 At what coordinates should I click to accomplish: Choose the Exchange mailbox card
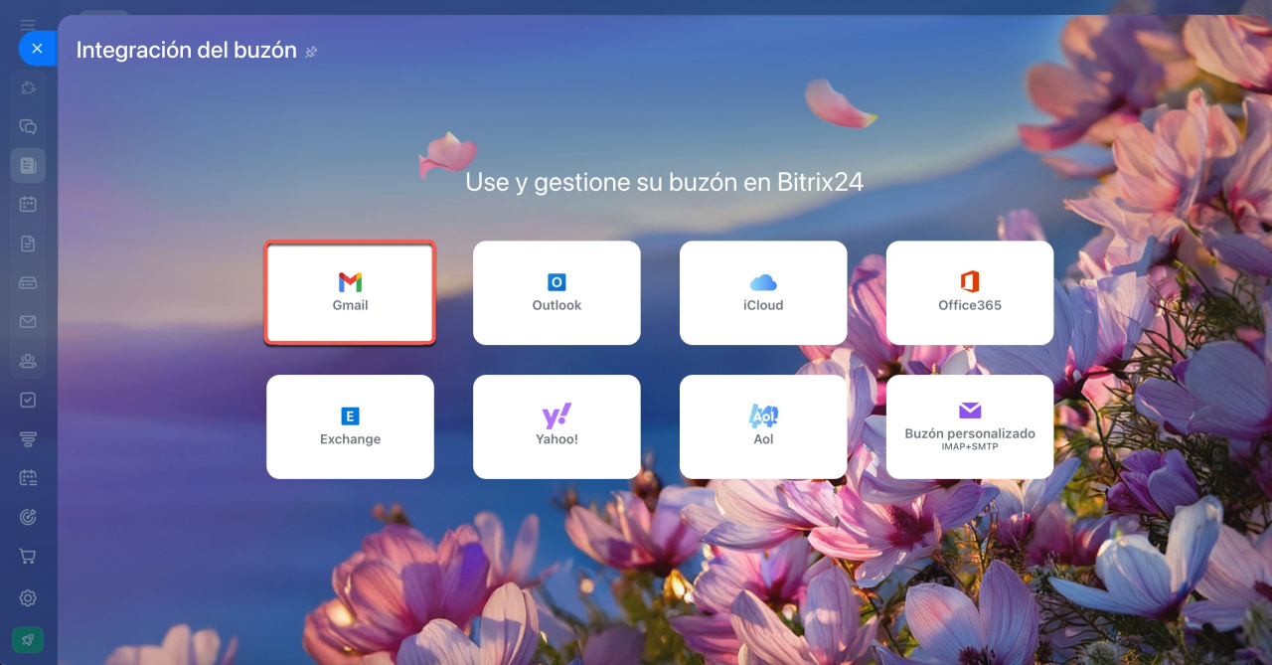pos(350,426)
